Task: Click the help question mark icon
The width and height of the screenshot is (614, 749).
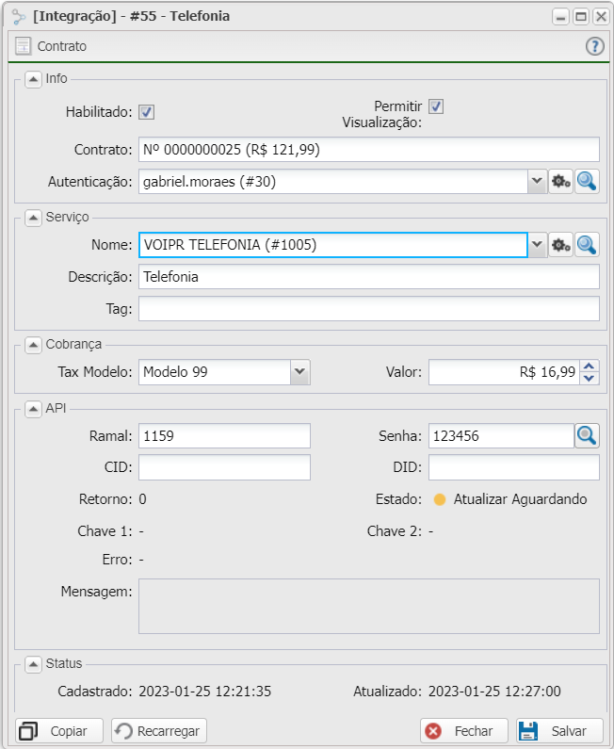Action: [594, 46]
